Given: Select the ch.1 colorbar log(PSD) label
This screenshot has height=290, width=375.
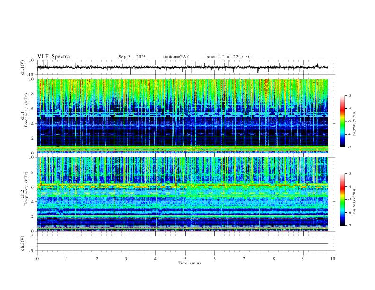Looking at the screenshot, I should click(x=355, y=123).
